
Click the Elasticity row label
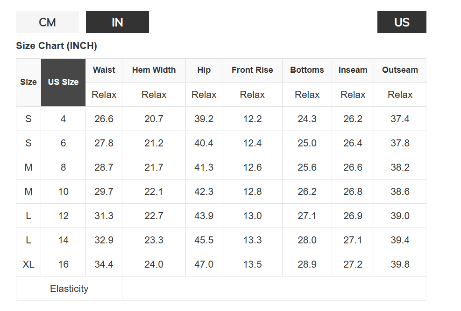pos(69,289)
